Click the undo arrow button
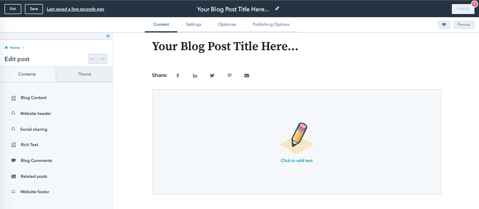 [x=93, y=59]
